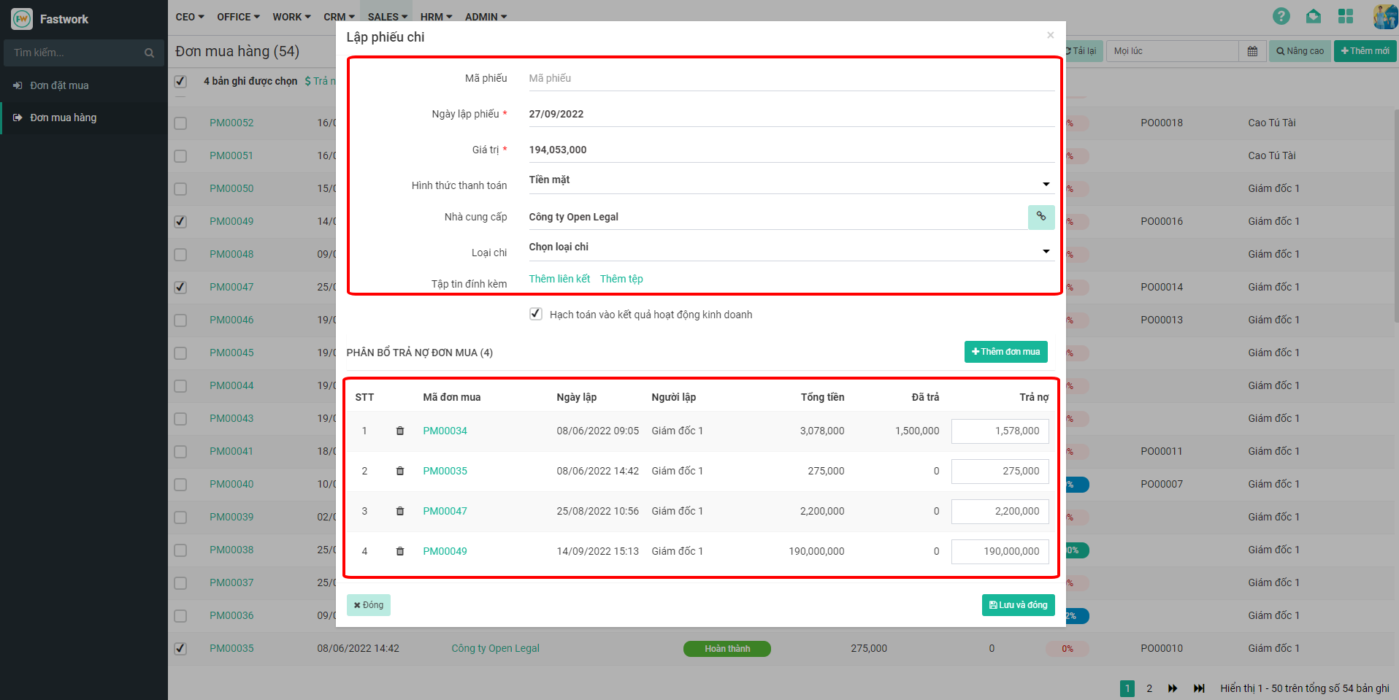Click the Lưu và đóng button

[x=1018, y=605]
